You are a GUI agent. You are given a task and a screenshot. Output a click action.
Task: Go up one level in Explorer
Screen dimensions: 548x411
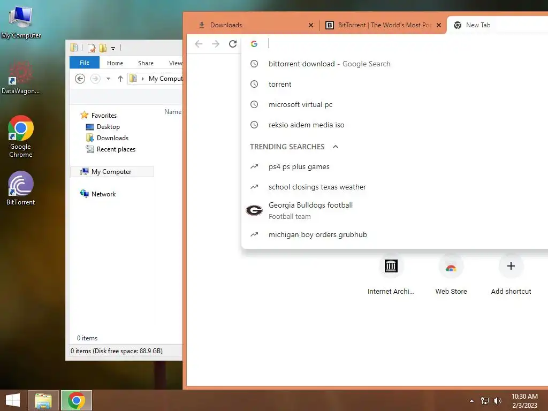point(120,79)
